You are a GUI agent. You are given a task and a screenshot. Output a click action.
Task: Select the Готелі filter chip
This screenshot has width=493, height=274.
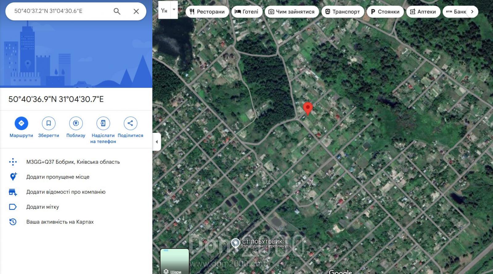[x=247, y=12]
